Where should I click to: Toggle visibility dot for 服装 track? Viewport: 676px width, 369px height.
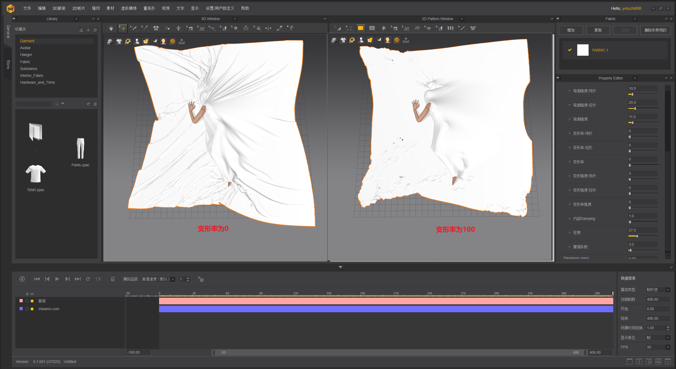(x=32, y=301)
